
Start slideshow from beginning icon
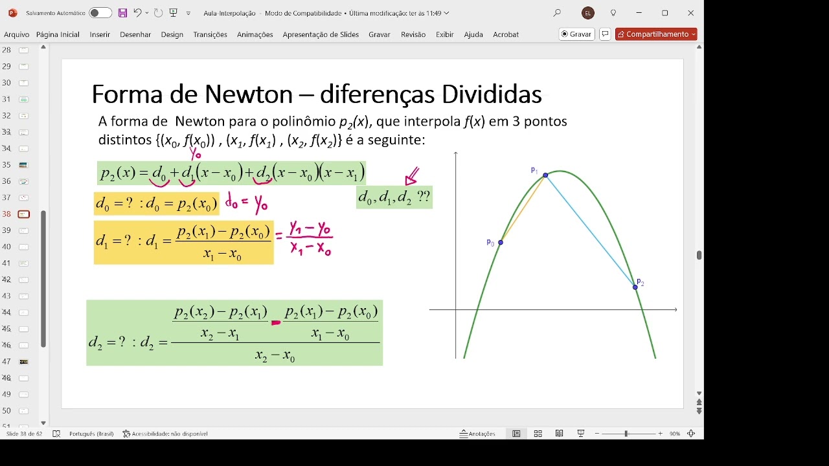pos(174,13)
